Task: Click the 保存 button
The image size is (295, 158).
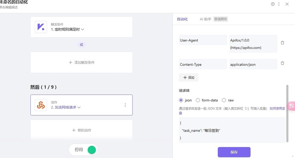Action: point(234,152)
